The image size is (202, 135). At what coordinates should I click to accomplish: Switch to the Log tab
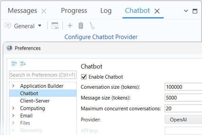coord(106,10)
